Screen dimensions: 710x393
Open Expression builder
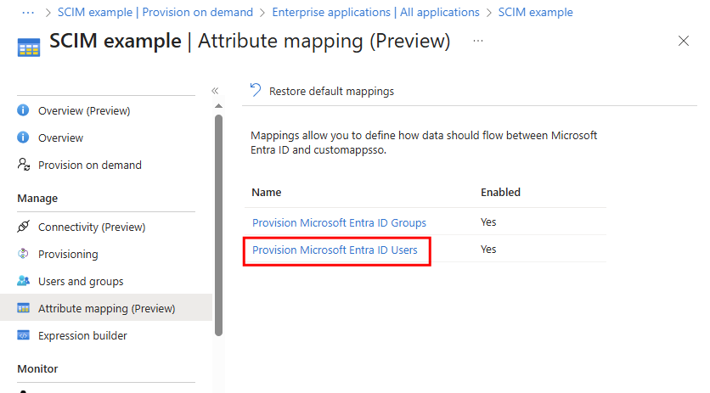82,336
